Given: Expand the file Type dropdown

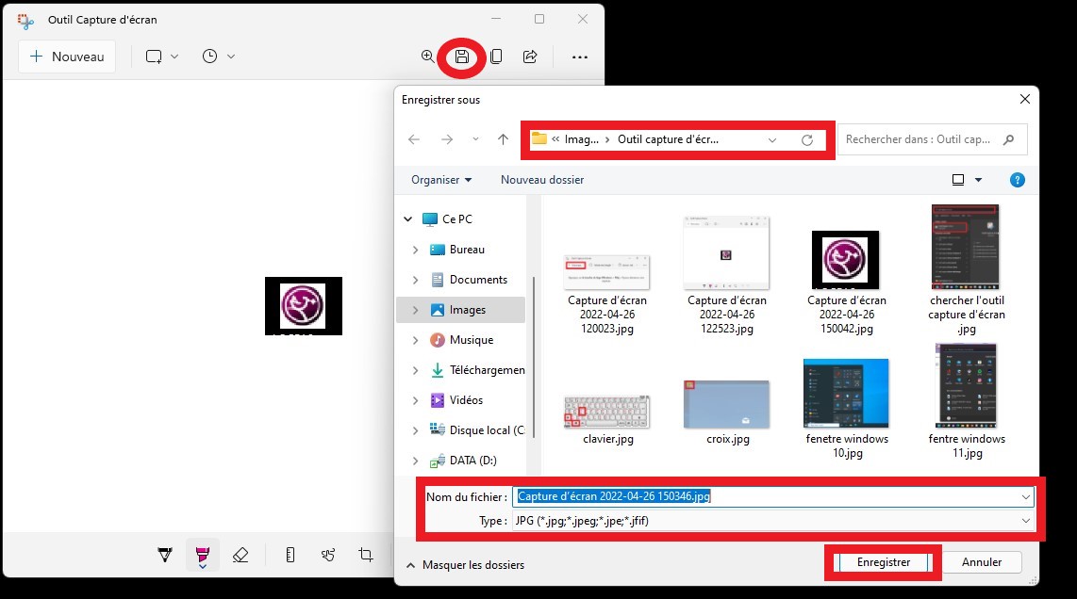Looking at the screenshot, I should click(1025, 521).
